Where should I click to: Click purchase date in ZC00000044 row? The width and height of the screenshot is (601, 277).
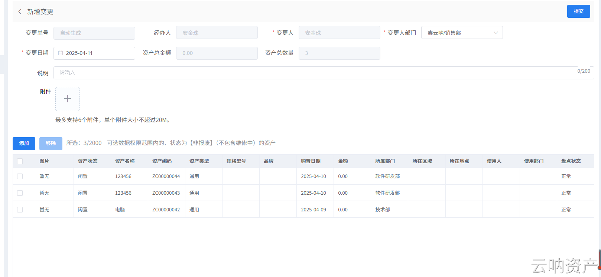tap(314, 177)
